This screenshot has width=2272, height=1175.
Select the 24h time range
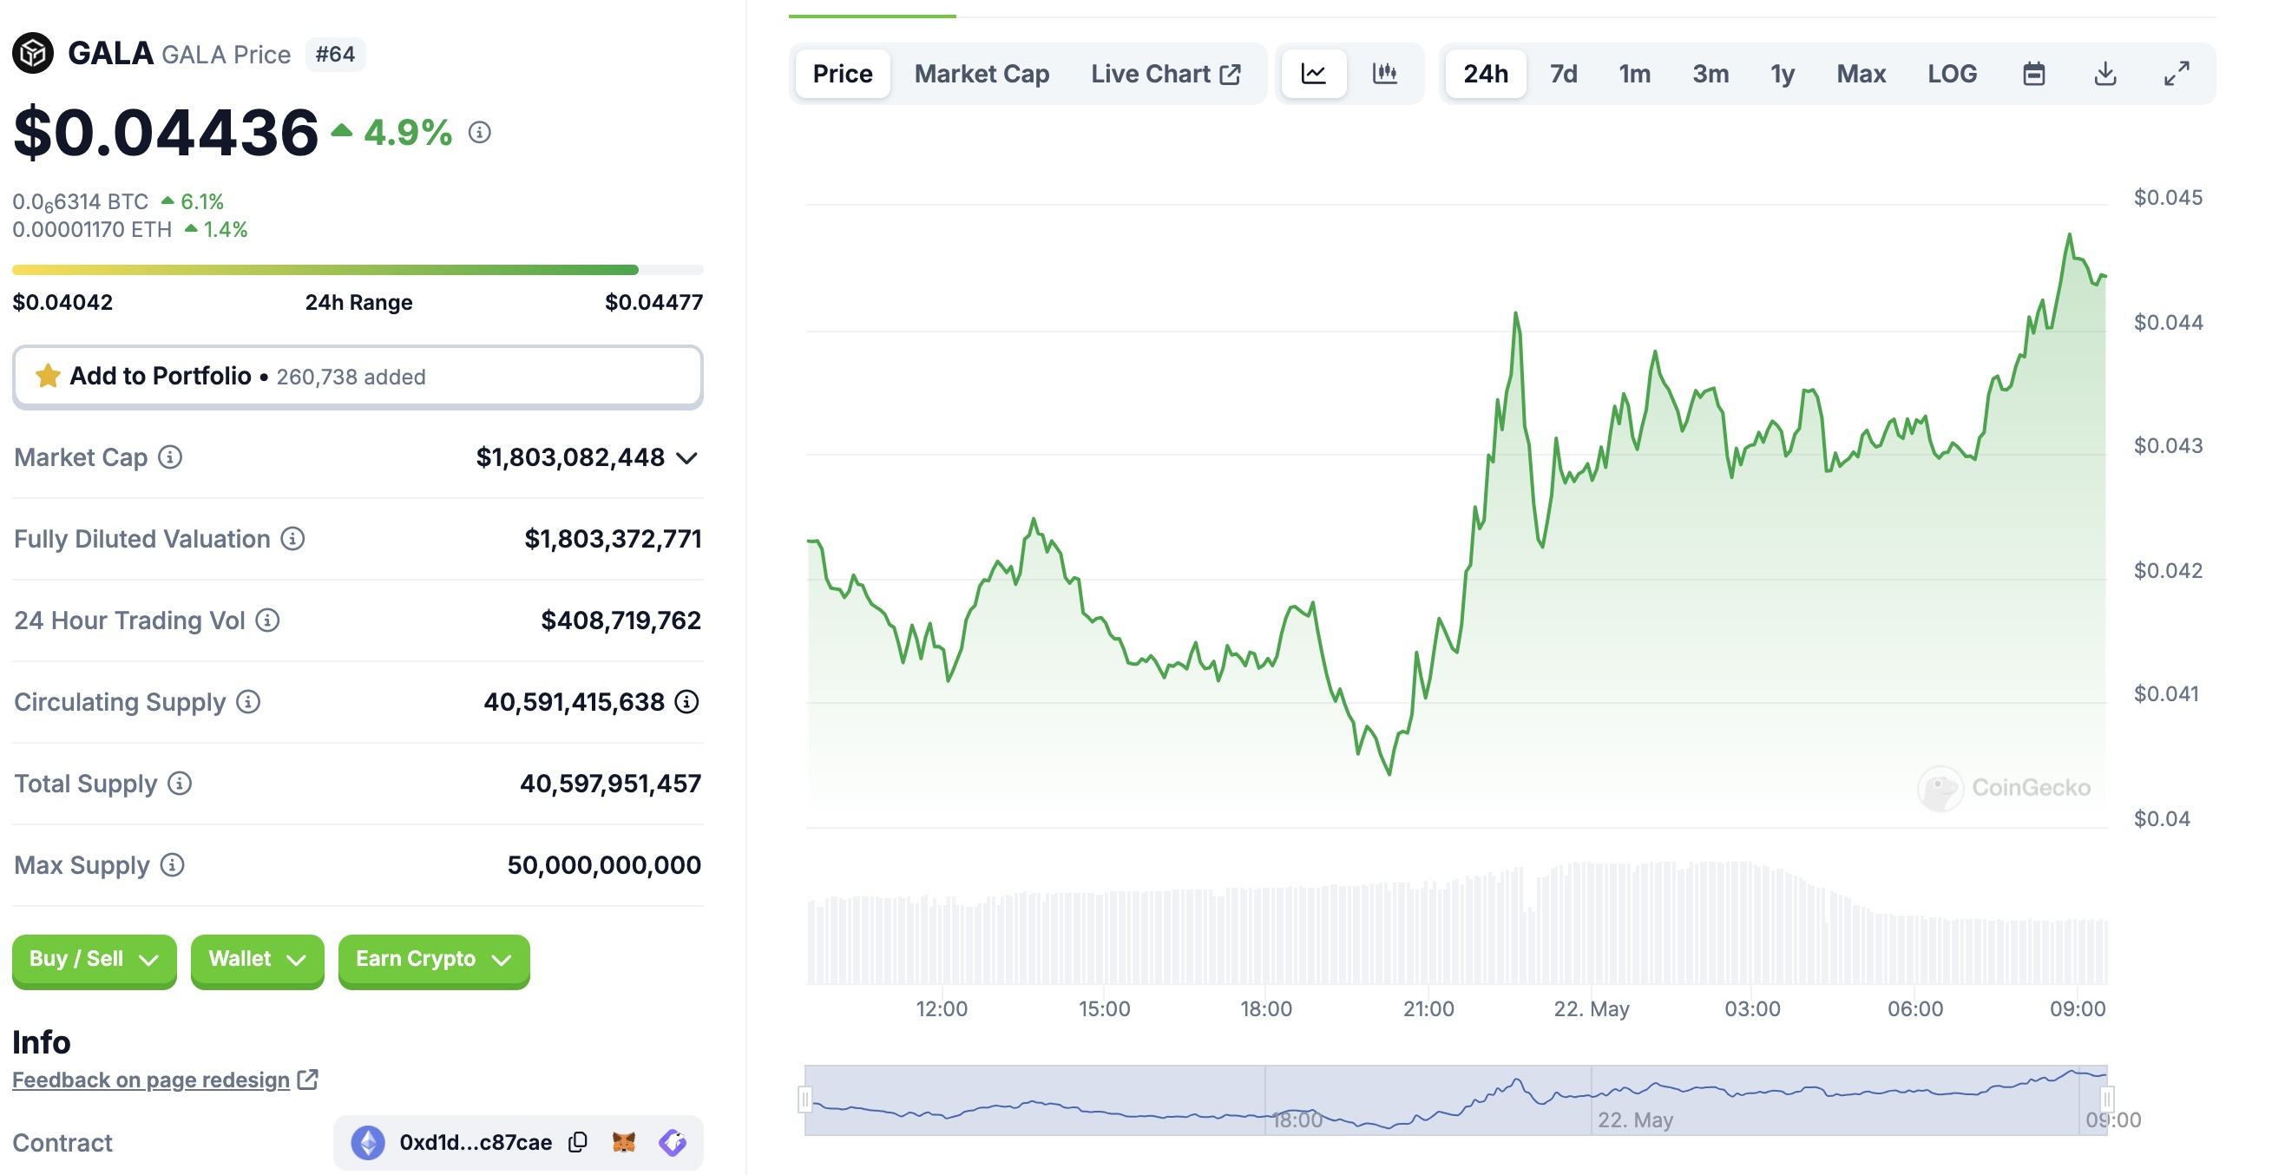point(1486,74)
